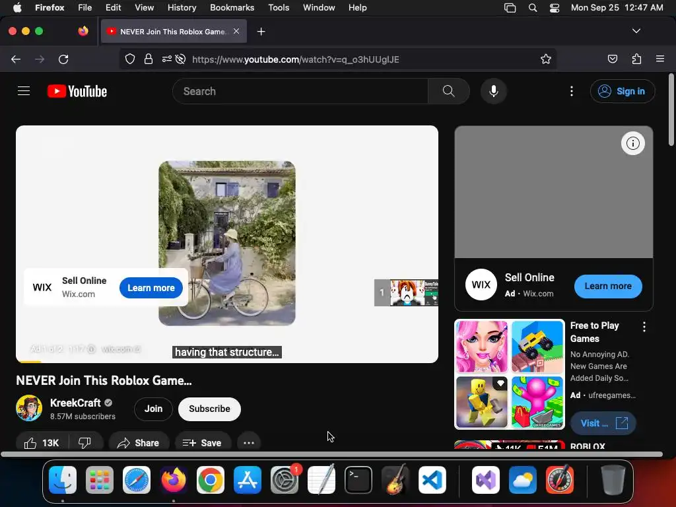Bookmark this page with star
This screenshot has height=507, width=676.
click(x=546, y=59)
